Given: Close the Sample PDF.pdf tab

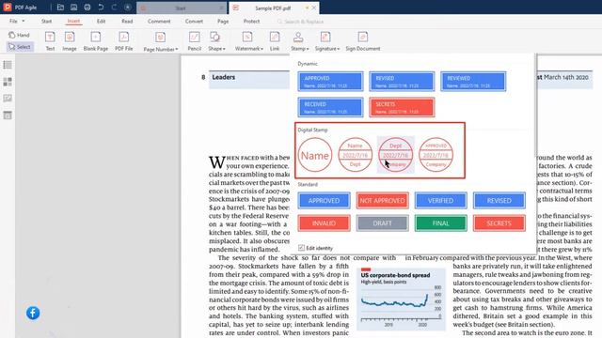Looking at the screenshot, I should [314, 8].
